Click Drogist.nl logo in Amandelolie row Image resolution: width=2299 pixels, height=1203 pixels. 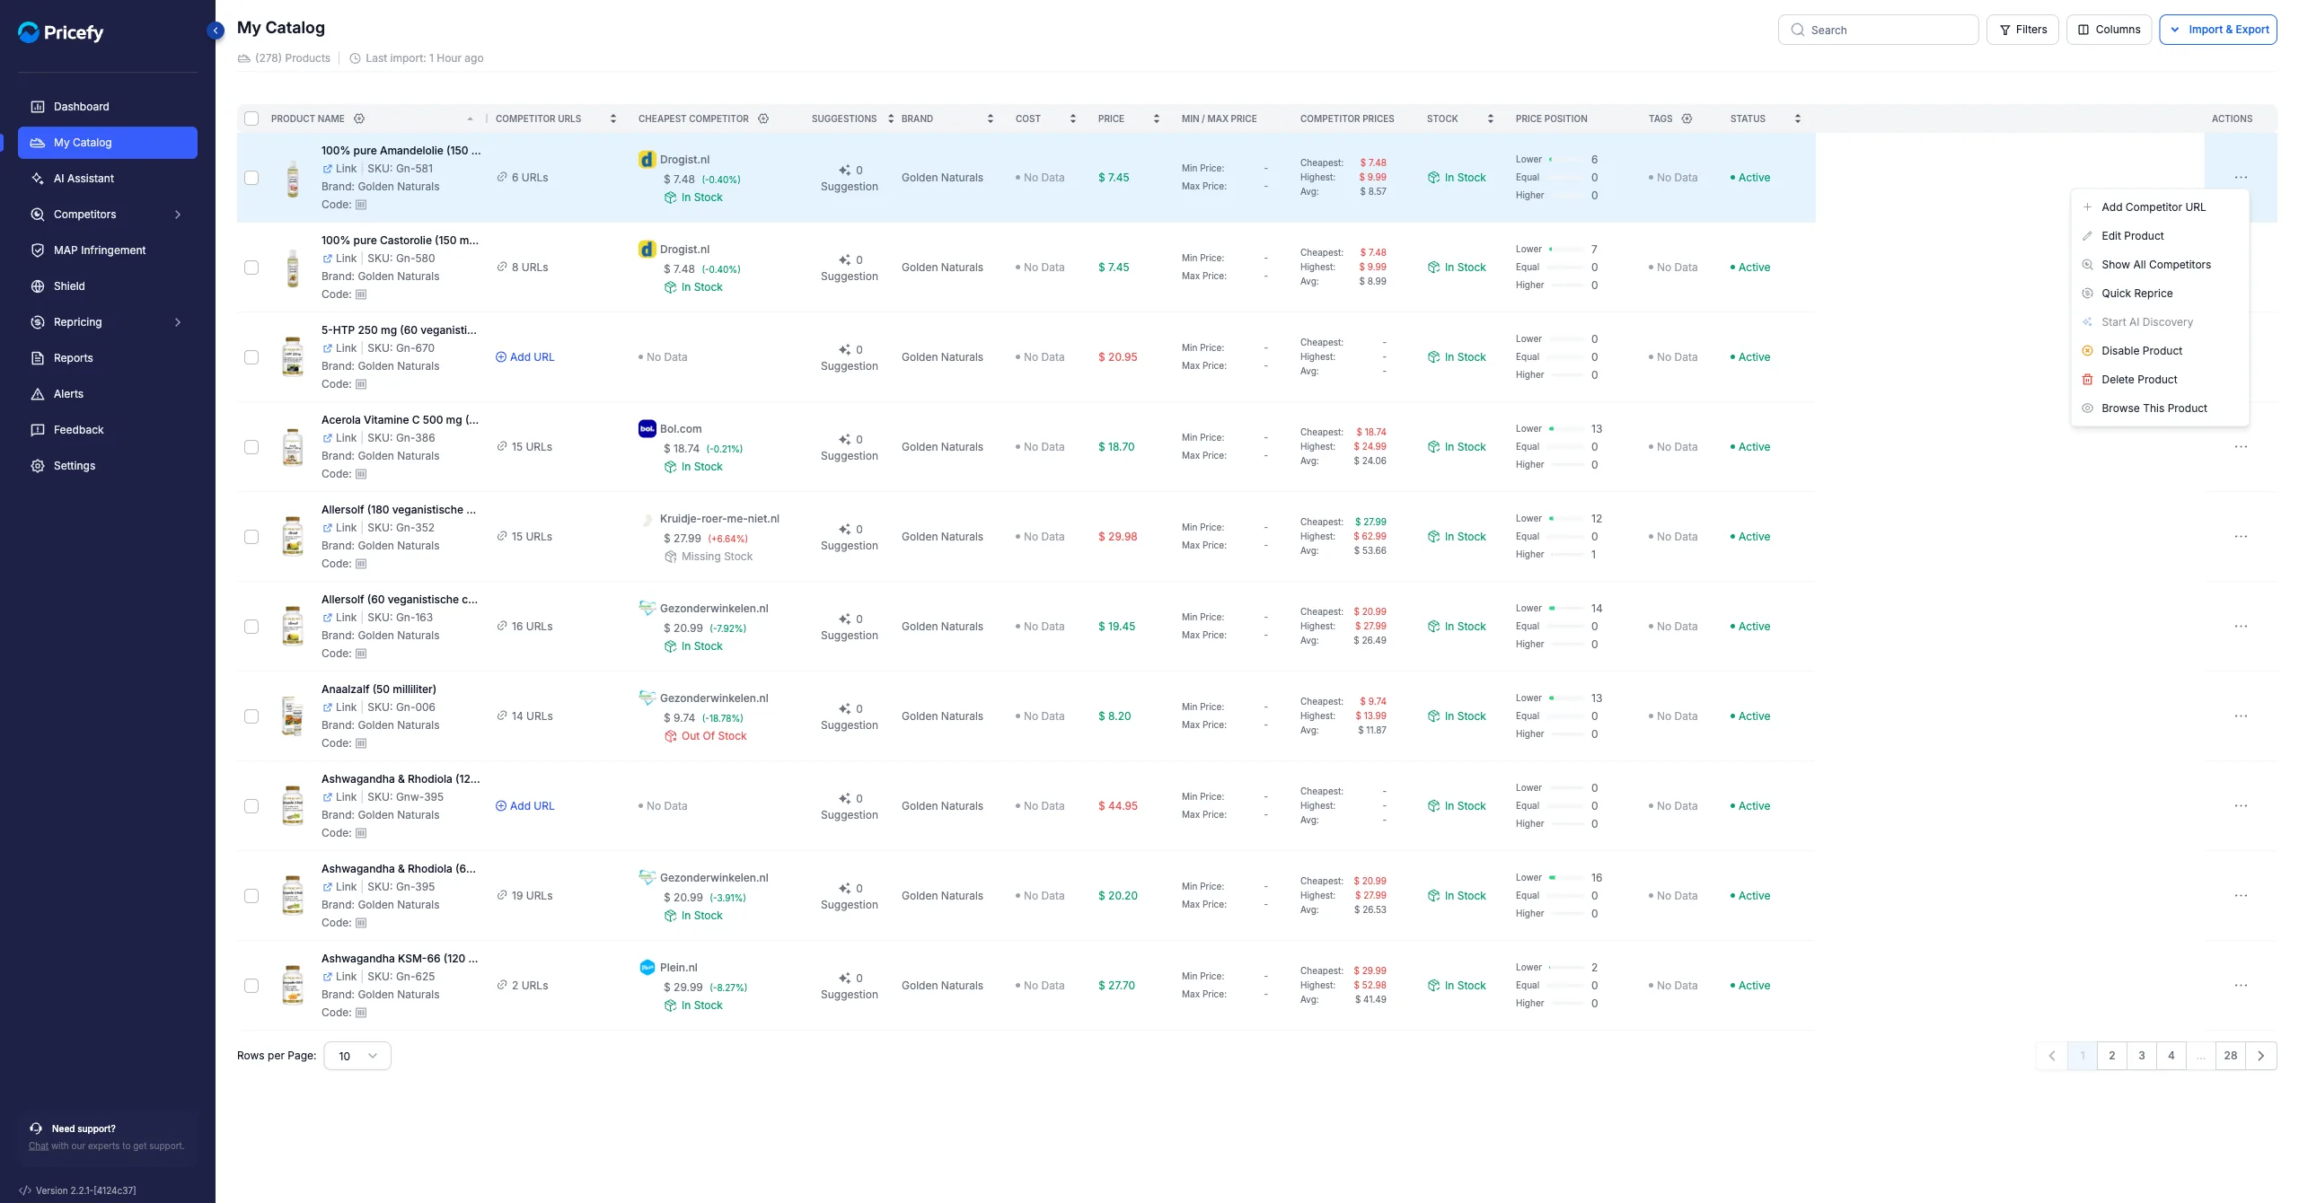pos(647,160)
